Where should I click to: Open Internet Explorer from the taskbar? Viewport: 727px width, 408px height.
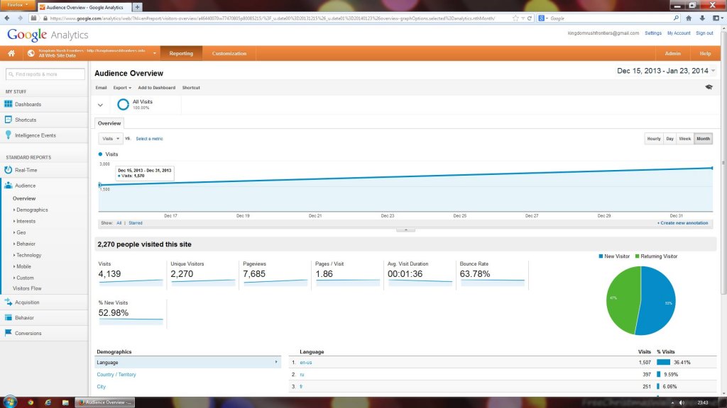(48, 402)
